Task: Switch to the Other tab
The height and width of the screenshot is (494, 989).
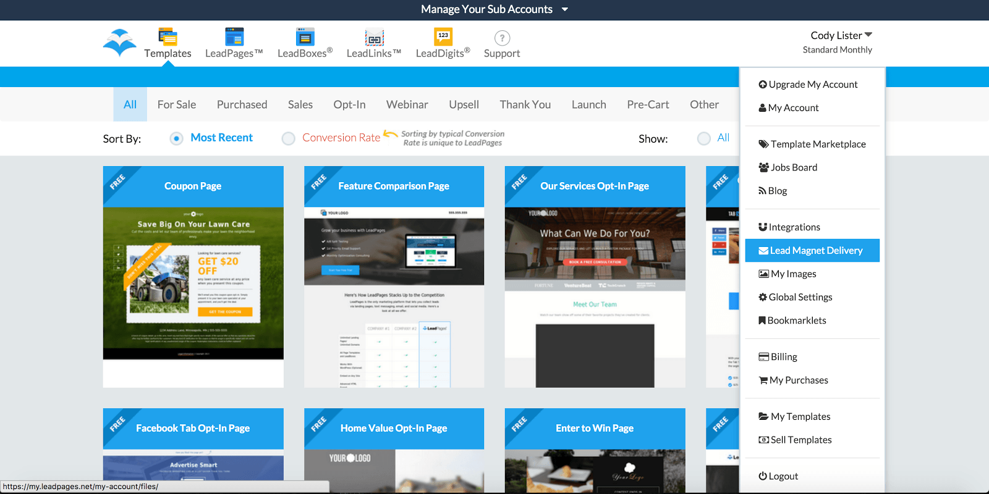Action: coord(705,104)
